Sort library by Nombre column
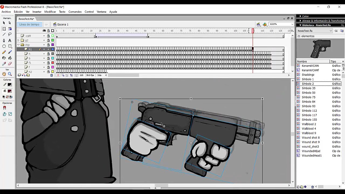Viewport: 345px width, 194px height. (x=313, y=61)
